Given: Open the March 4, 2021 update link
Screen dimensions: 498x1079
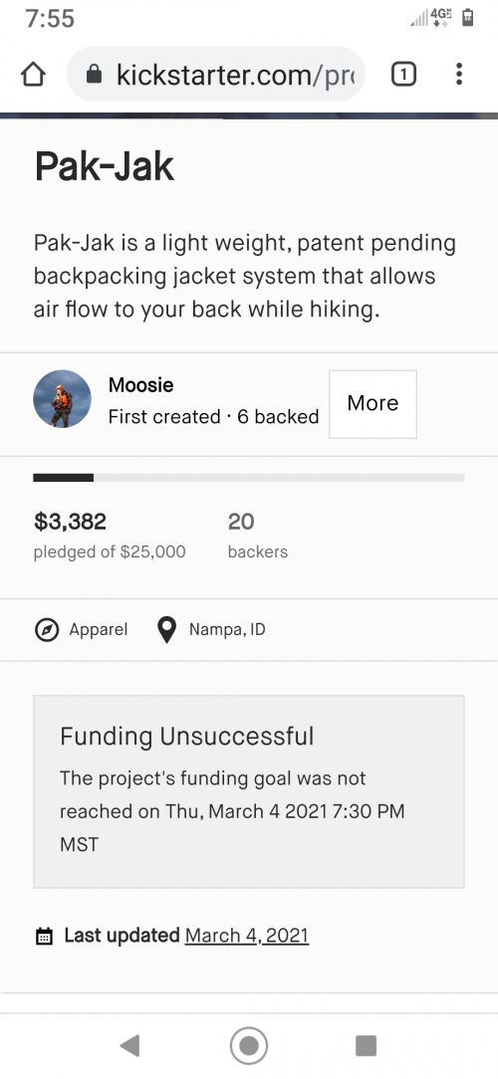Looking at the screenshot, I should pyautogui.click(x=247, y=936).
